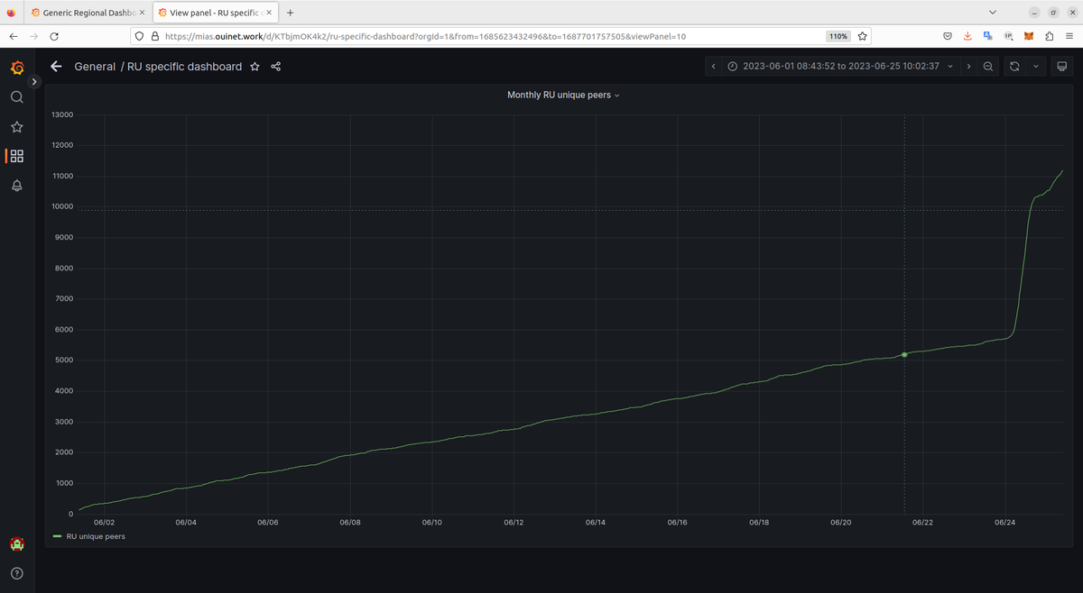Open the Dashboards grid icon in sidebar
Image resolution: width=1083 pixels, height=593 pixels.
tap(16, 156)
